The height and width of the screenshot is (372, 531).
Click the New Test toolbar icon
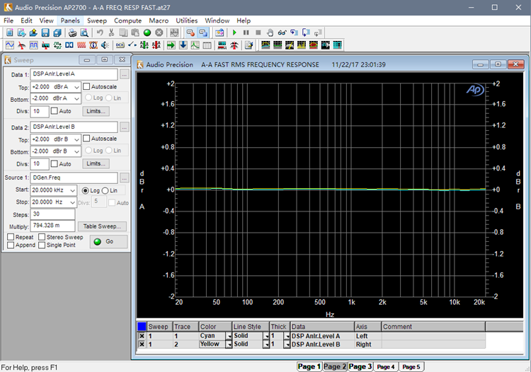pyautogui.click(x=9, y=33)
